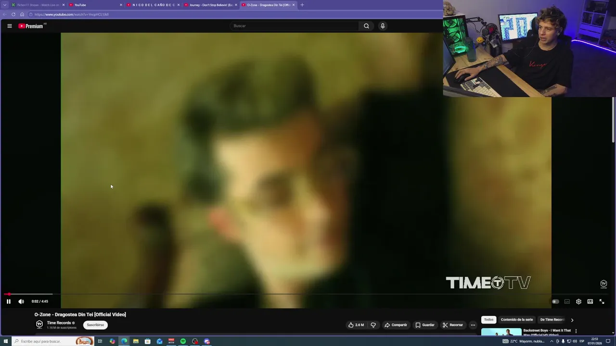Open the 22°C weather widget
This screenshot has height=346, width=616.
(x=524, y=341)
